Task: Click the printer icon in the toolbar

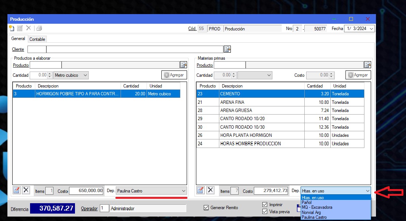Action: tap(39, 28)
